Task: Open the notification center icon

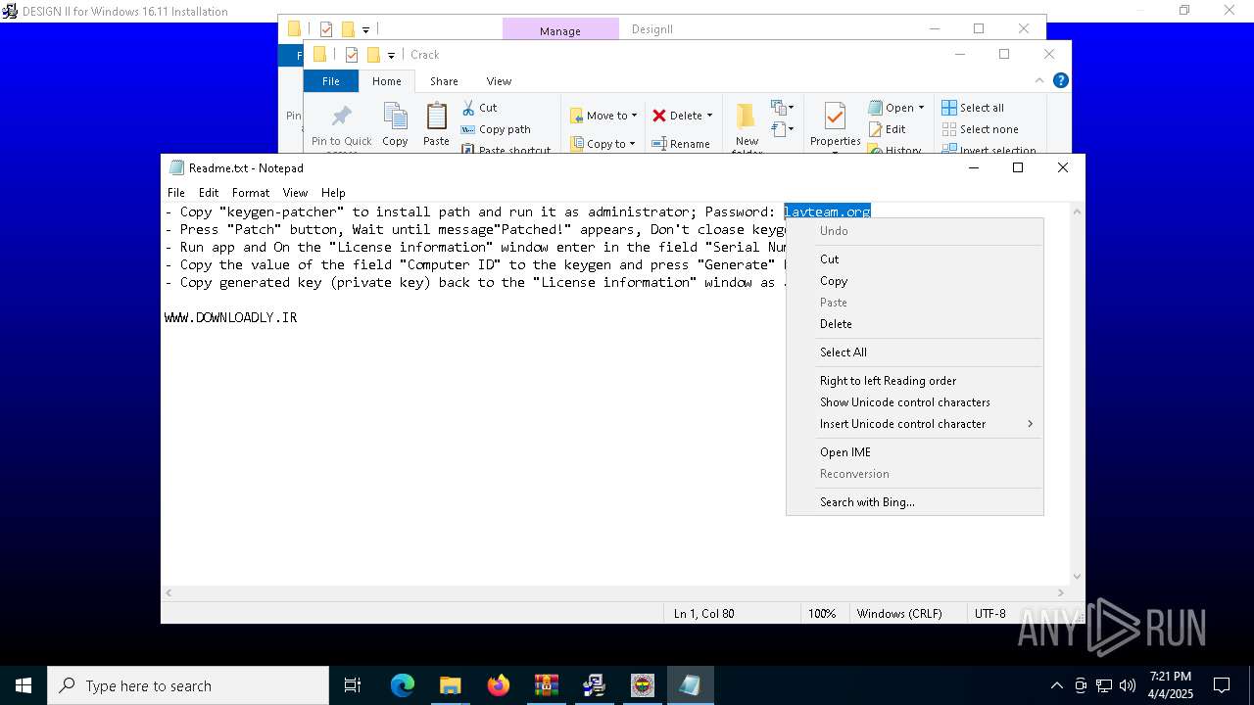Action: [x=1222, y=685]
